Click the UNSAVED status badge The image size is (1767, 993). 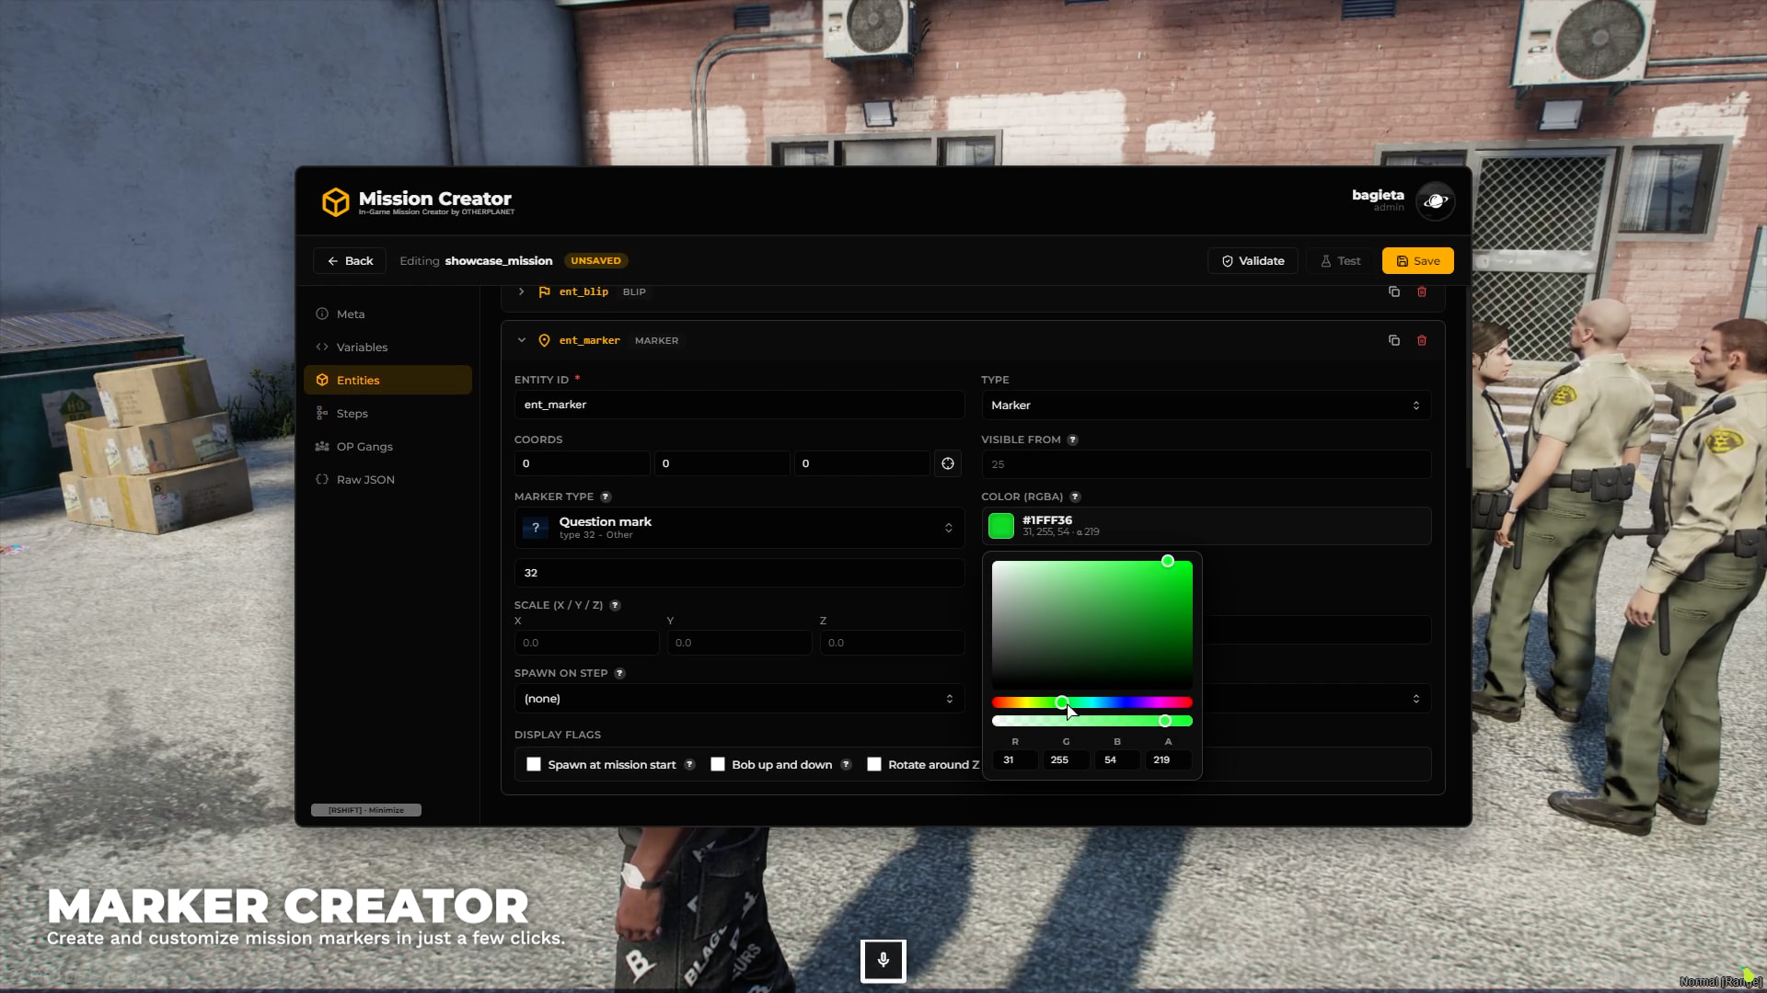point(595,261)
